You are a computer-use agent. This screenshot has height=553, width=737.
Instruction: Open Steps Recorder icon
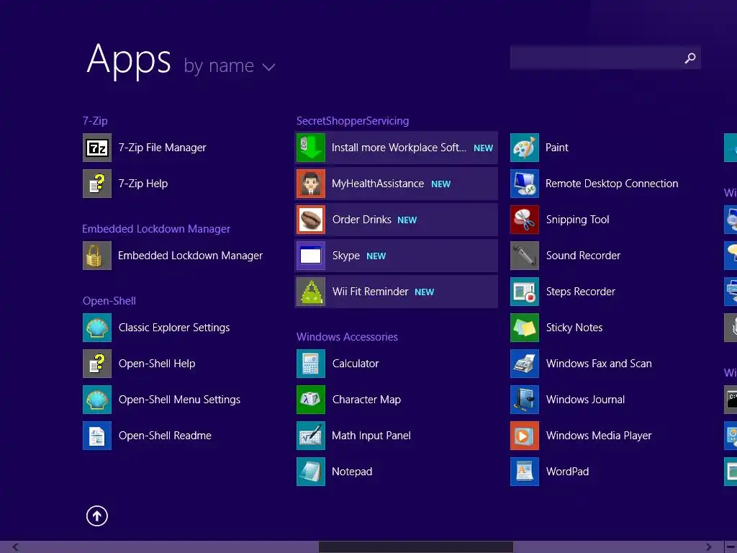point(525,292)
